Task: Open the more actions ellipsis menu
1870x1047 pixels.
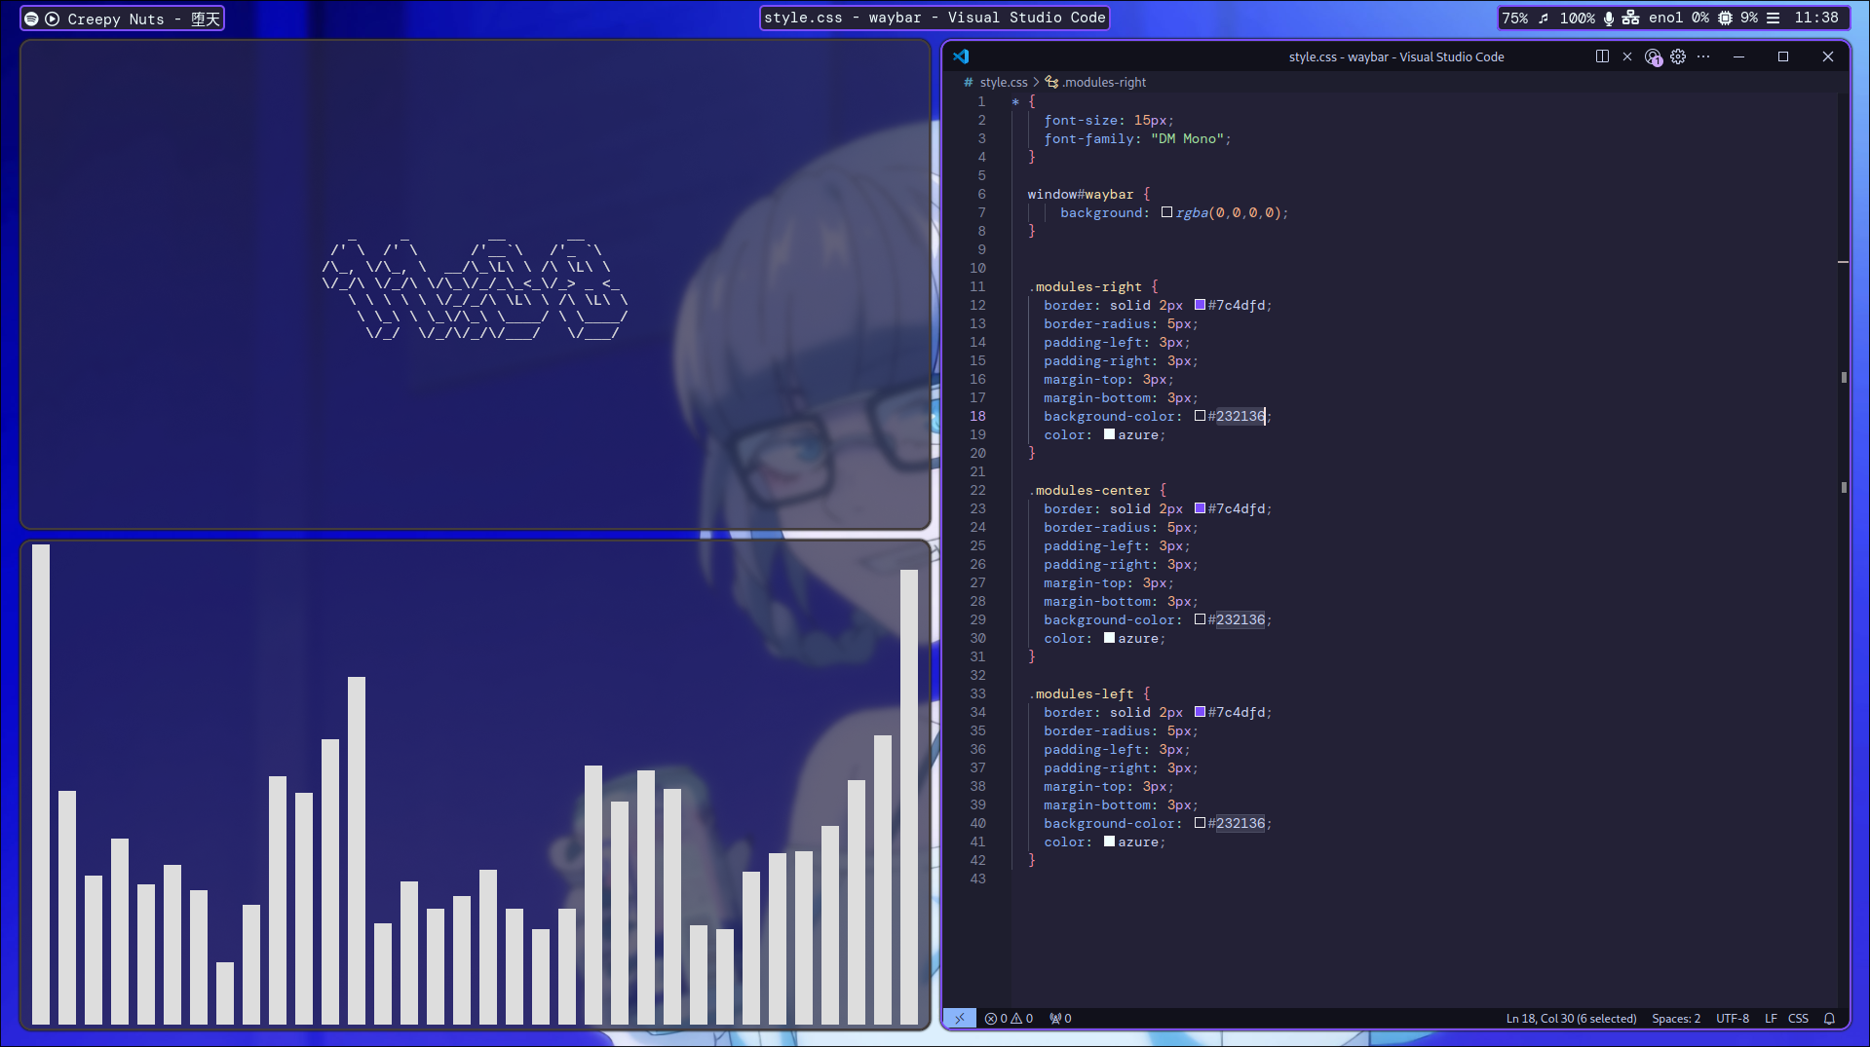Action: tap(1703, 56)
